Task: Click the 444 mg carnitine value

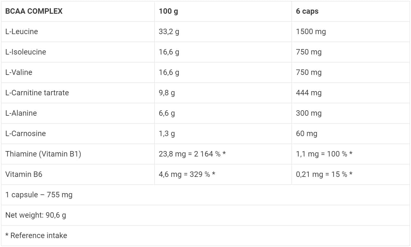Action: [x=309, y=93]
